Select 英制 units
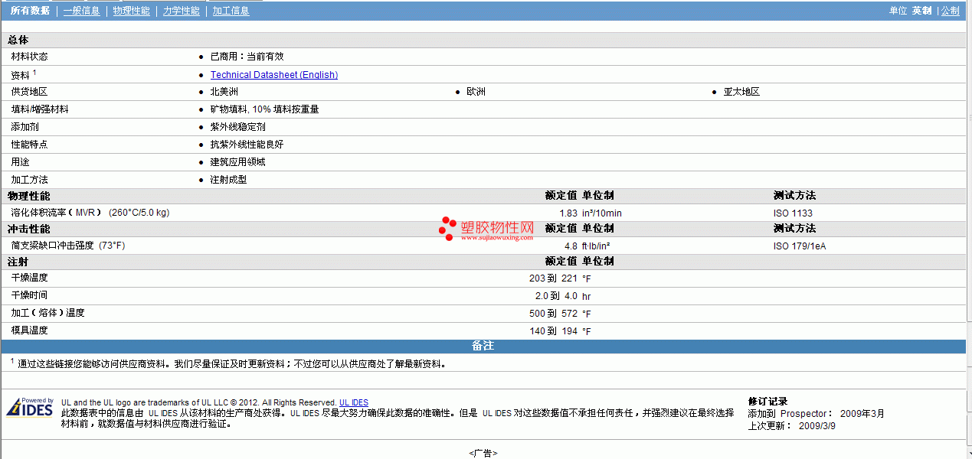The width and height of the screenshot is (972, 459). [x=921, y=11]
